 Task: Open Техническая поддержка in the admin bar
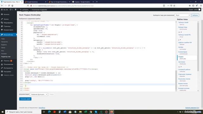[39, 9]
